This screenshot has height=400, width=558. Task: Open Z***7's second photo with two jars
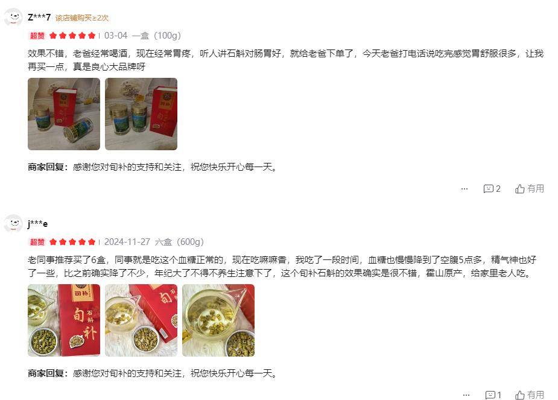(x=141, y=114)
